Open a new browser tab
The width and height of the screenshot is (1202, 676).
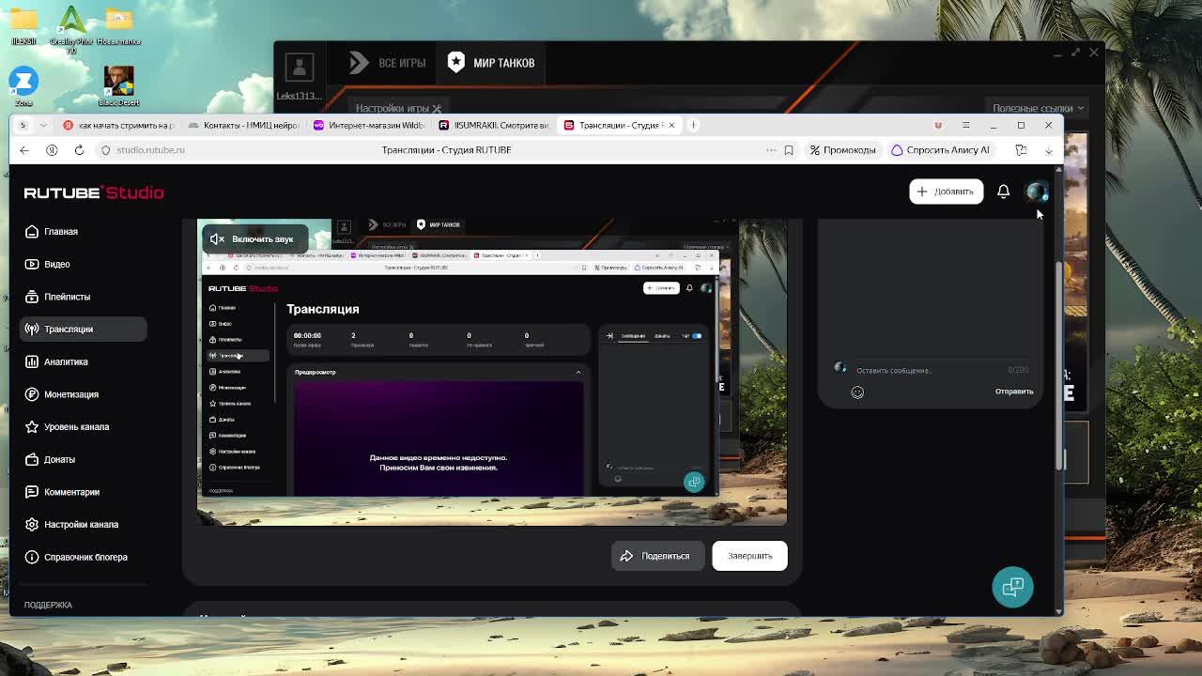(x=693, y=125)
